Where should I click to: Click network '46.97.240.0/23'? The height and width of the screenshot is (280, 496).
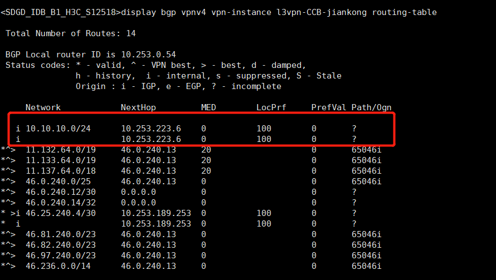click(61, 256)
